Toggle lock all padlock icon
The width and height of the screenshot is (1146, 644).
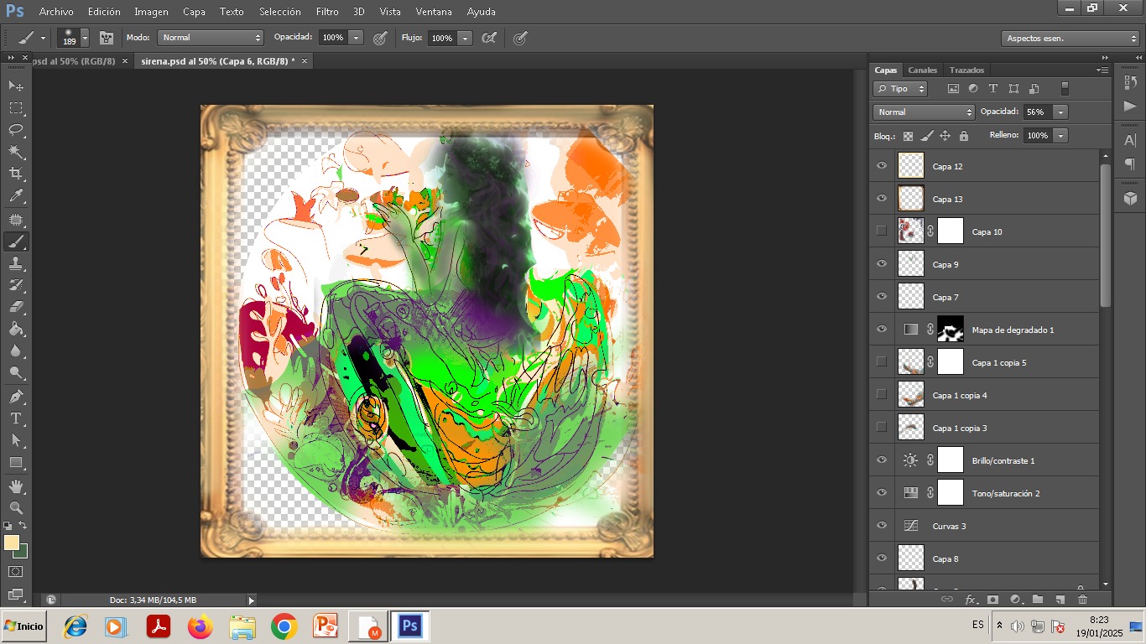(x=963, y=136)
